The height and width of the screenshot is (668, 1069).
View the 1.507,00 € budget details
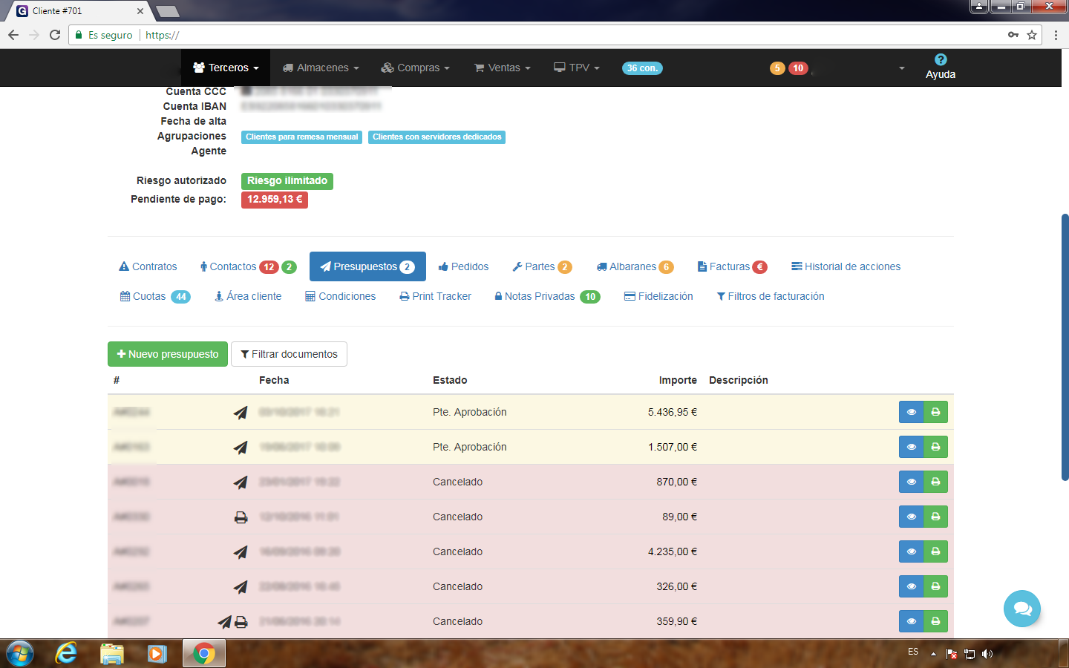(911, 447)
